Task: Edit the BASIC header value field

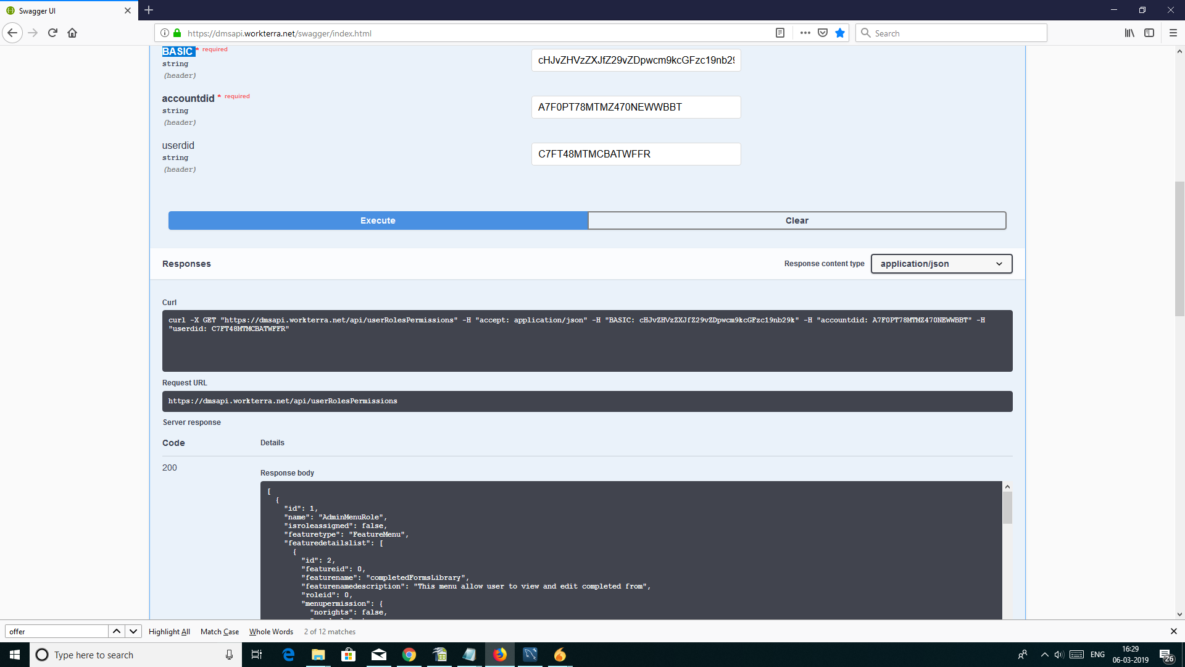Action: coord(636,60)
